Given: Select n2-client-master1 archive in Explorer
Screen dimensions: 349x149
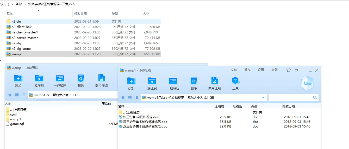Looking at the screenshot, I should coord(83,32).
